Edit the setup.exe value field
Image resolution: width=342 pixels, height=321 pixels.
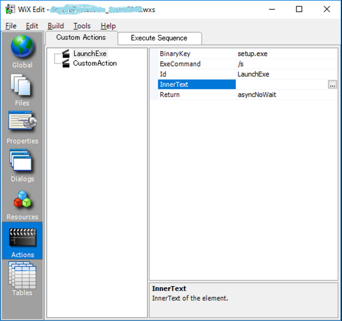tap(287, 54)
